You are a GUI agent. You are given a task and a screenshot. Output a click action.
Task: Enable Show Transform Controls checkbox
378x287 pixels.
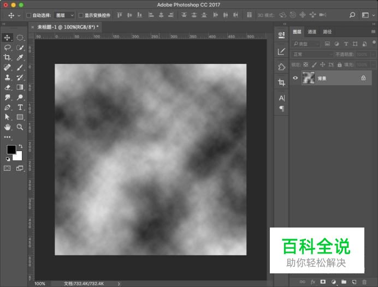(x=81, y=15)
